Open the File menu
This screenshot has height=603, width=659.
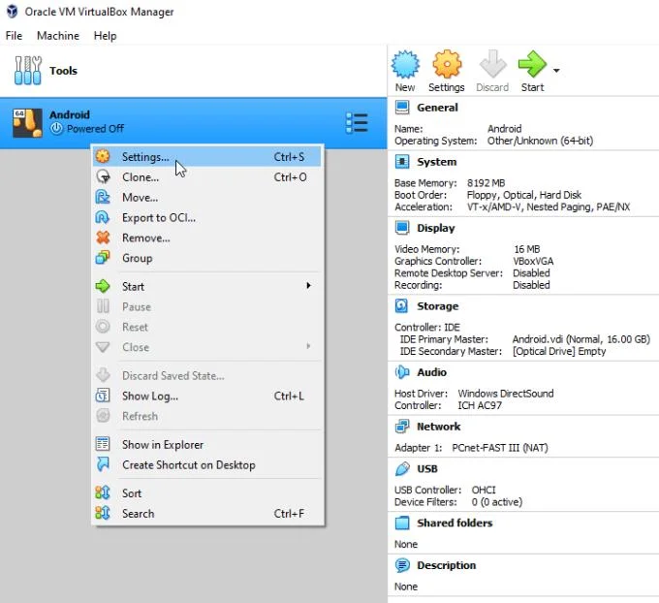click(14, 36)
